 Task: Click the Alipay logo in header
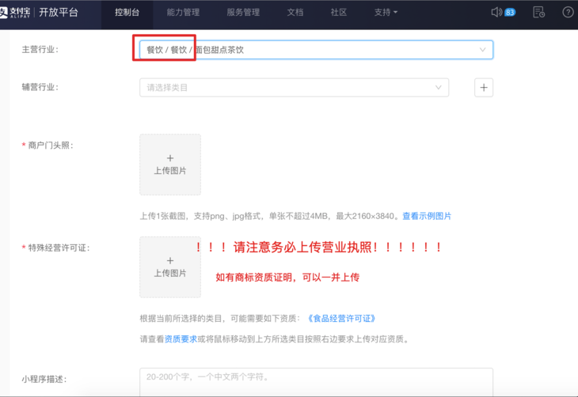(15, 12)
